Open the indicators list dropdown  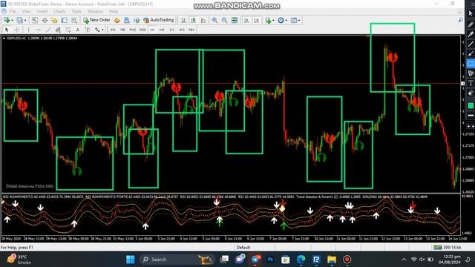269,20
